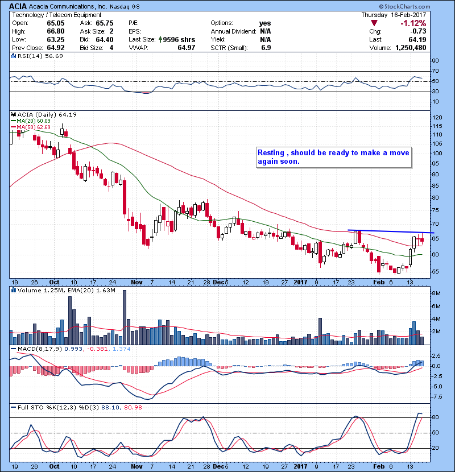Image resolution: width=455 pixels, height=472 pixels.
Task: Click the SCTR (Small) value 6.9
Action: tap(266, 48)
